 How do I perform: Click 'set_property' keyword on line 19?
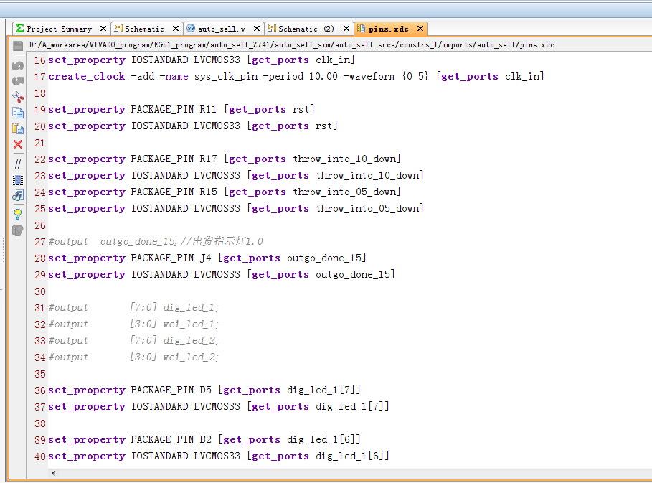pyautogui.click(x=87, y=109)
